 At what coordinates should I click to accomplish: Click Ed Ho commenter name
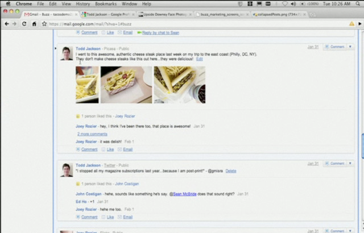pyautogui.click(x=81, y=202)
